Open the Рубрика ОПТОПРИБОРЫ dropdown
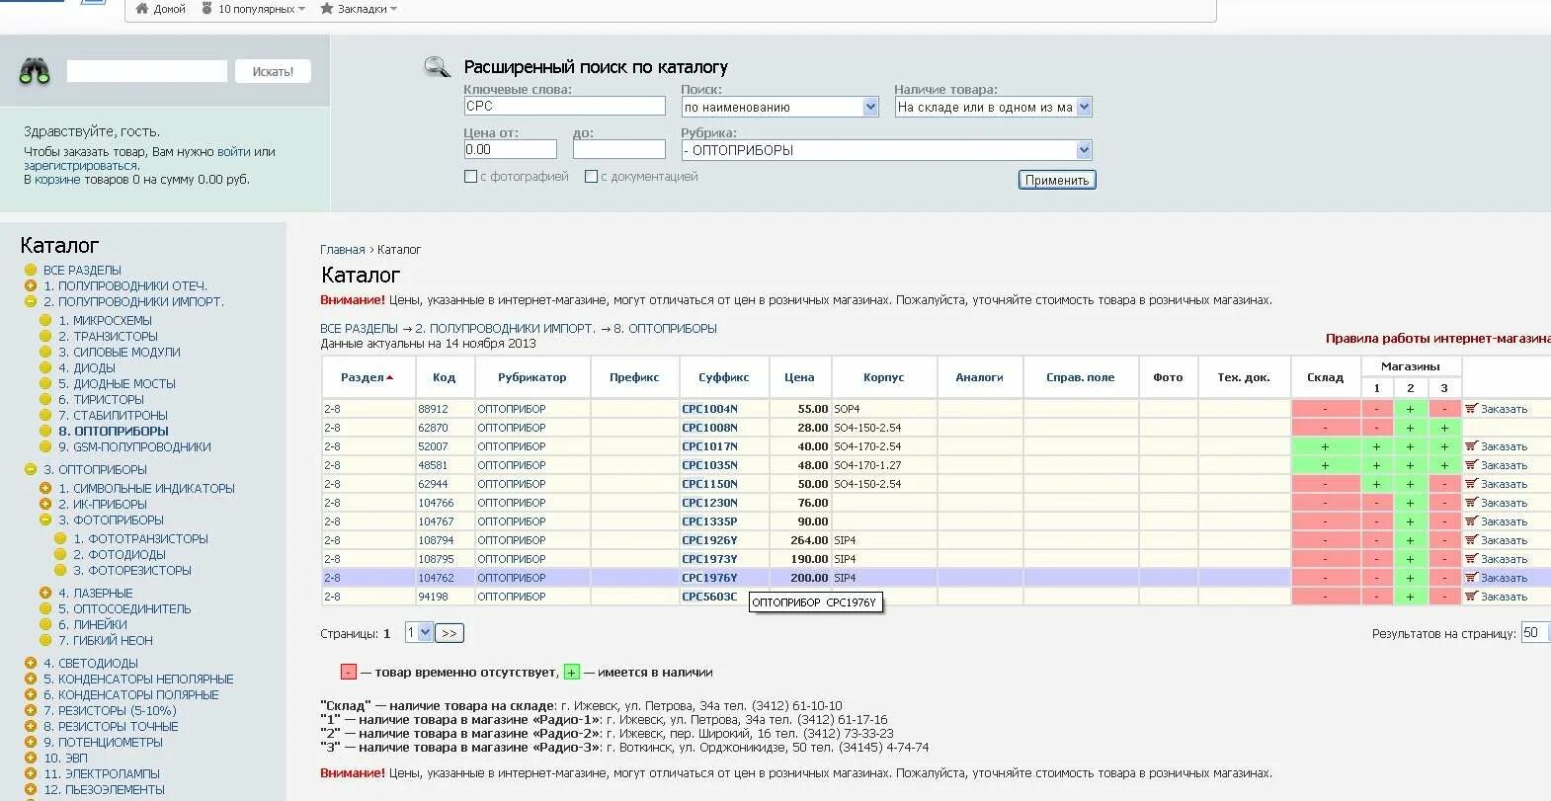Screen dimensions: 1551x801 pos(886,150)
